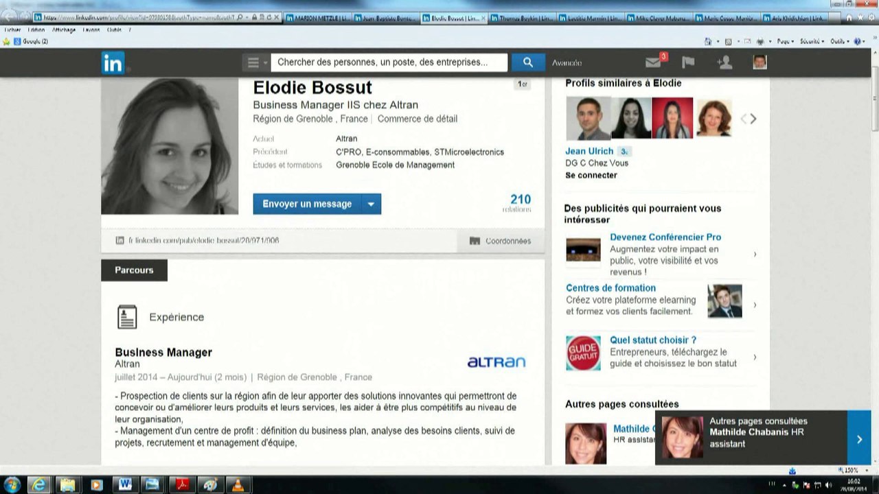Viewport: 879px width, 494px height.
Task: Expand chevron beside Devenez Conférencier Pro ad
Action: coord(755,255)
